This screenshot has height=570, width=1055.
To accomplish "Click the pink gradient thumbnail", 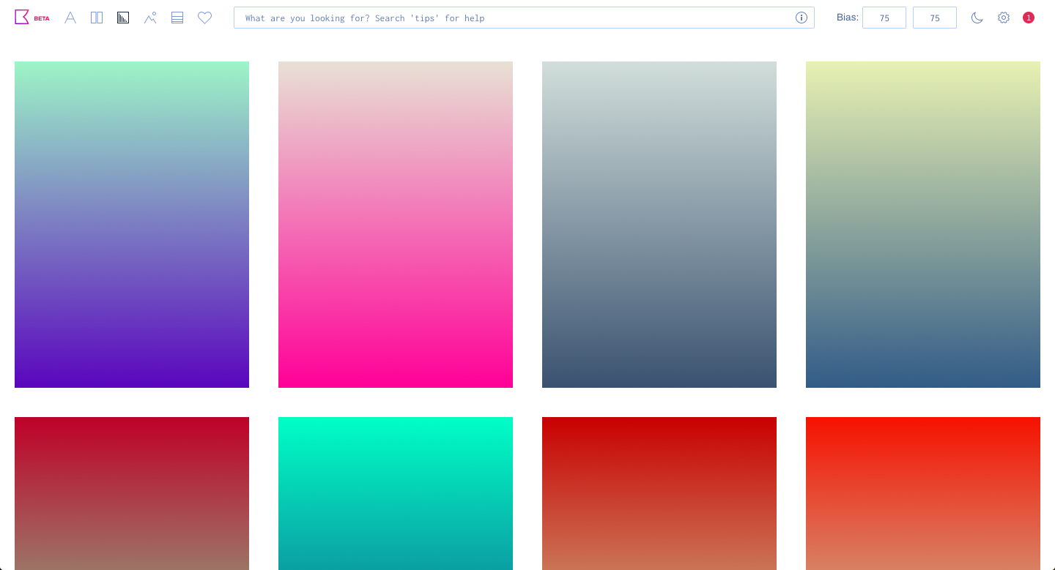I will 396,224.
